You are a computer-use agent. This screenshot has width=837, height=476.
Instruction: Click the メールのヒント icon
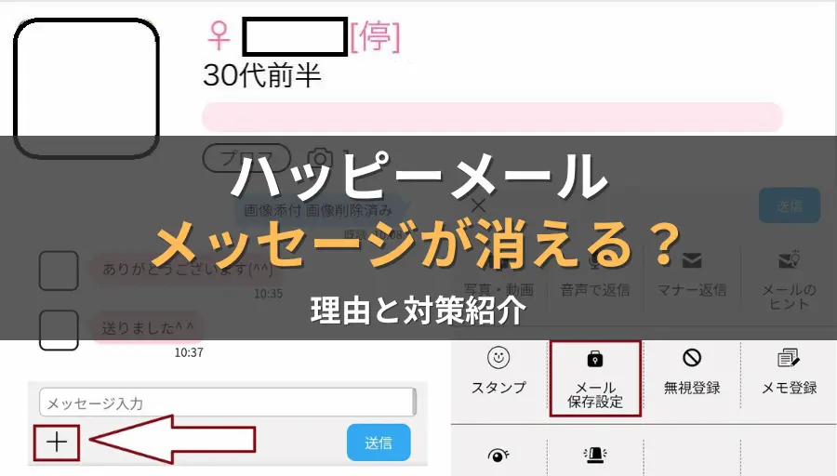(789, 260)
